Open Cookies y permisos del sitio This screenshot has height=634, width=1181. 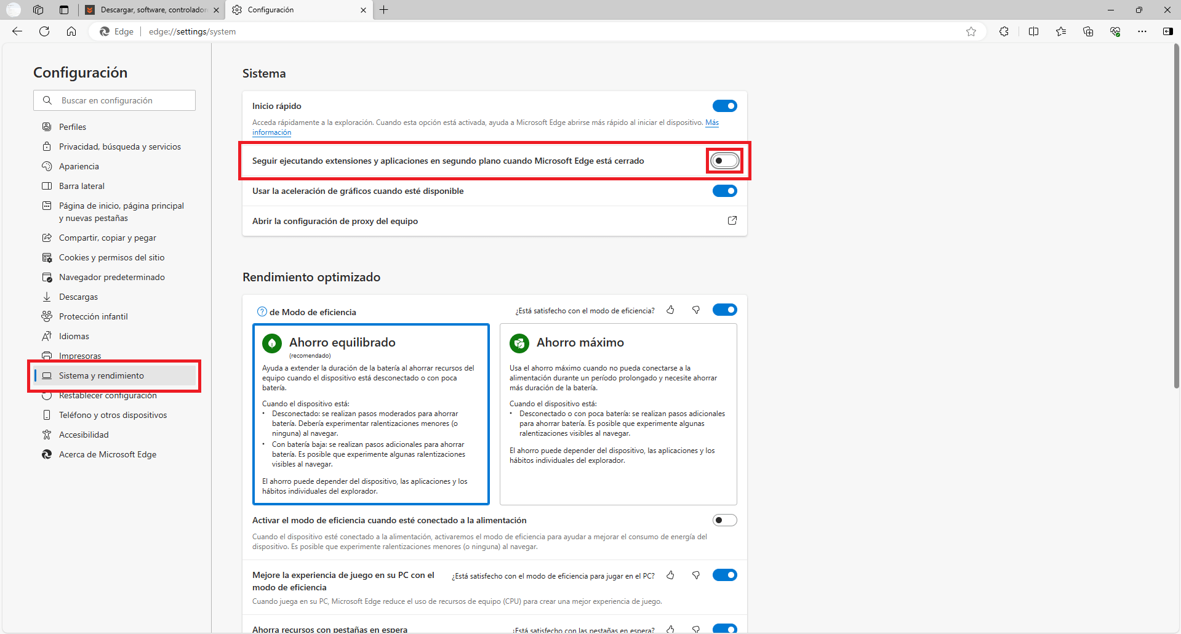click(114, 257)
